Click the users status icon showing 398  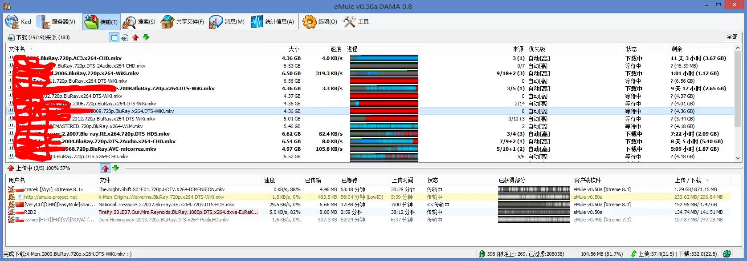482,254
